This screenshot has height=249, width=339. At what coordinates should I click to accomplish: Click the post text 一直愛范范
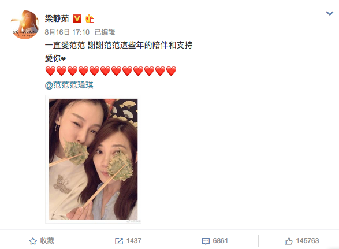(65, 45)
